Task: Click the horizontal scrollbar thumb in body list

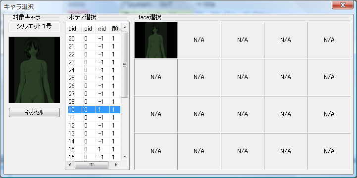Action: pos(92,165)
